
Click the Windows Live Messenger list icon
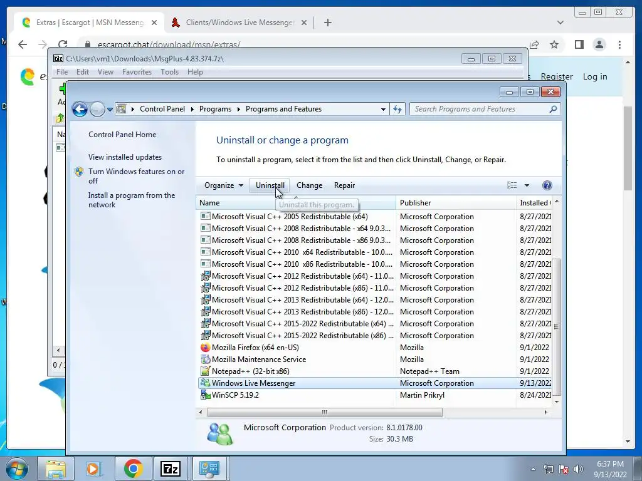pos(205,383)
